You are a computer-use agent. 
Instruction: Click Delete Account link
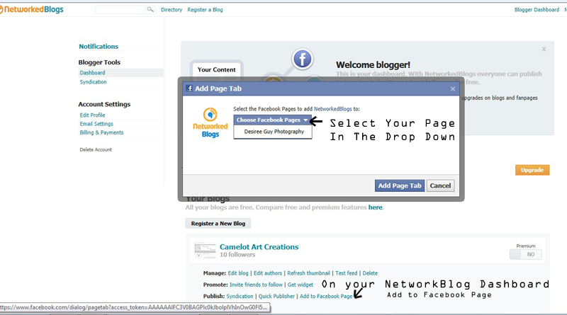96,149
